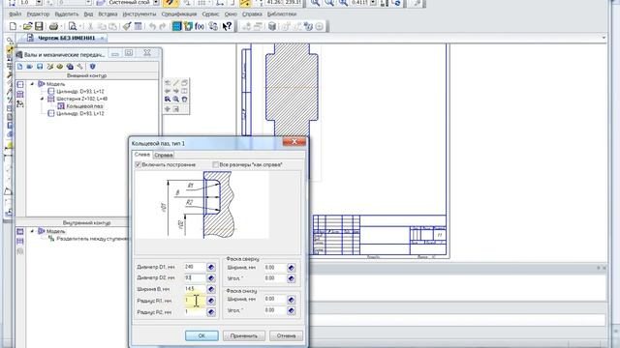Select Кольцевой паз in the model tree

[x=84, y=106]
